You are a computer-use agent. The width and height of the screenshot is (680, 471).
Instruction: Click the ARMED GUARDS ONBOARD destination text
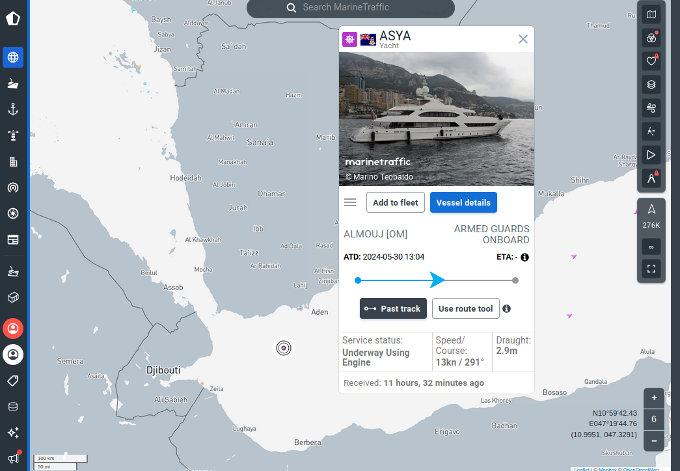[492, 234]
